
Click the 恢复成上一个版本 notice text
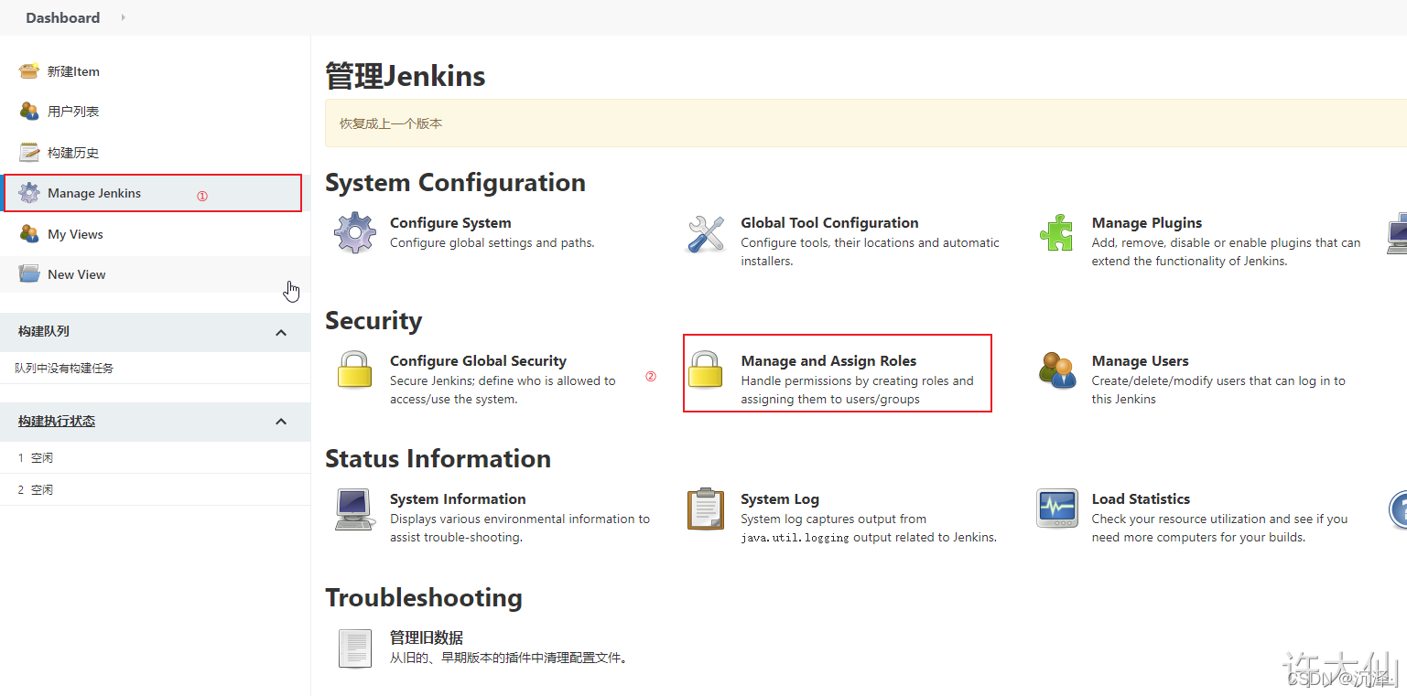coord(391,123)
